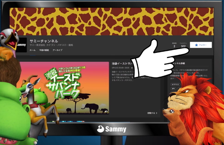Viewport: 224px width, 145px height.
Task: Click the Sammy channel avatar logo
Action: click(x=21, y=45)
